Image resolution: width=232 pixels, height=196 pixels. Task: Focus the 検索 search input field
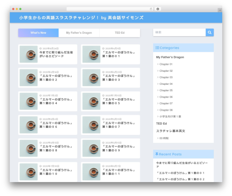[x=180, y=32]
